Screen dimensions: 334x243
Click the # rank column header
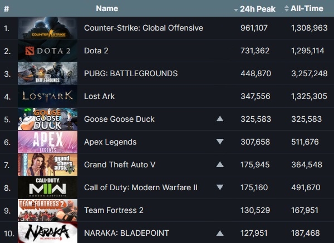[6, 9]
